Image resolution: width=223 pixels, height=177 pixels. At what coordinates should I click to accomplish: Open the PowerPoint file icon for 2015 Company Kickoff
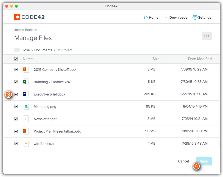[x=26, y=69]
